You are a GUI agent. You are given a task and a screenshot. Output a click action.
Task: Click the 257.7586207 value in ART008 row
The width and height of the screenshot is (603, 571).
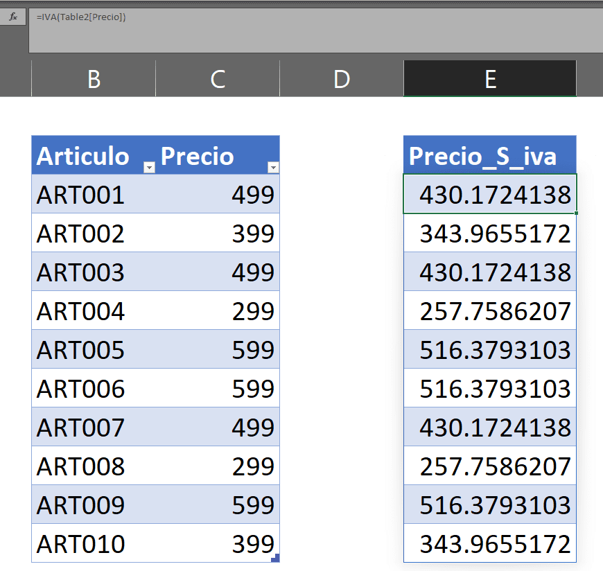pyautogui.click(x=495, y=466)
